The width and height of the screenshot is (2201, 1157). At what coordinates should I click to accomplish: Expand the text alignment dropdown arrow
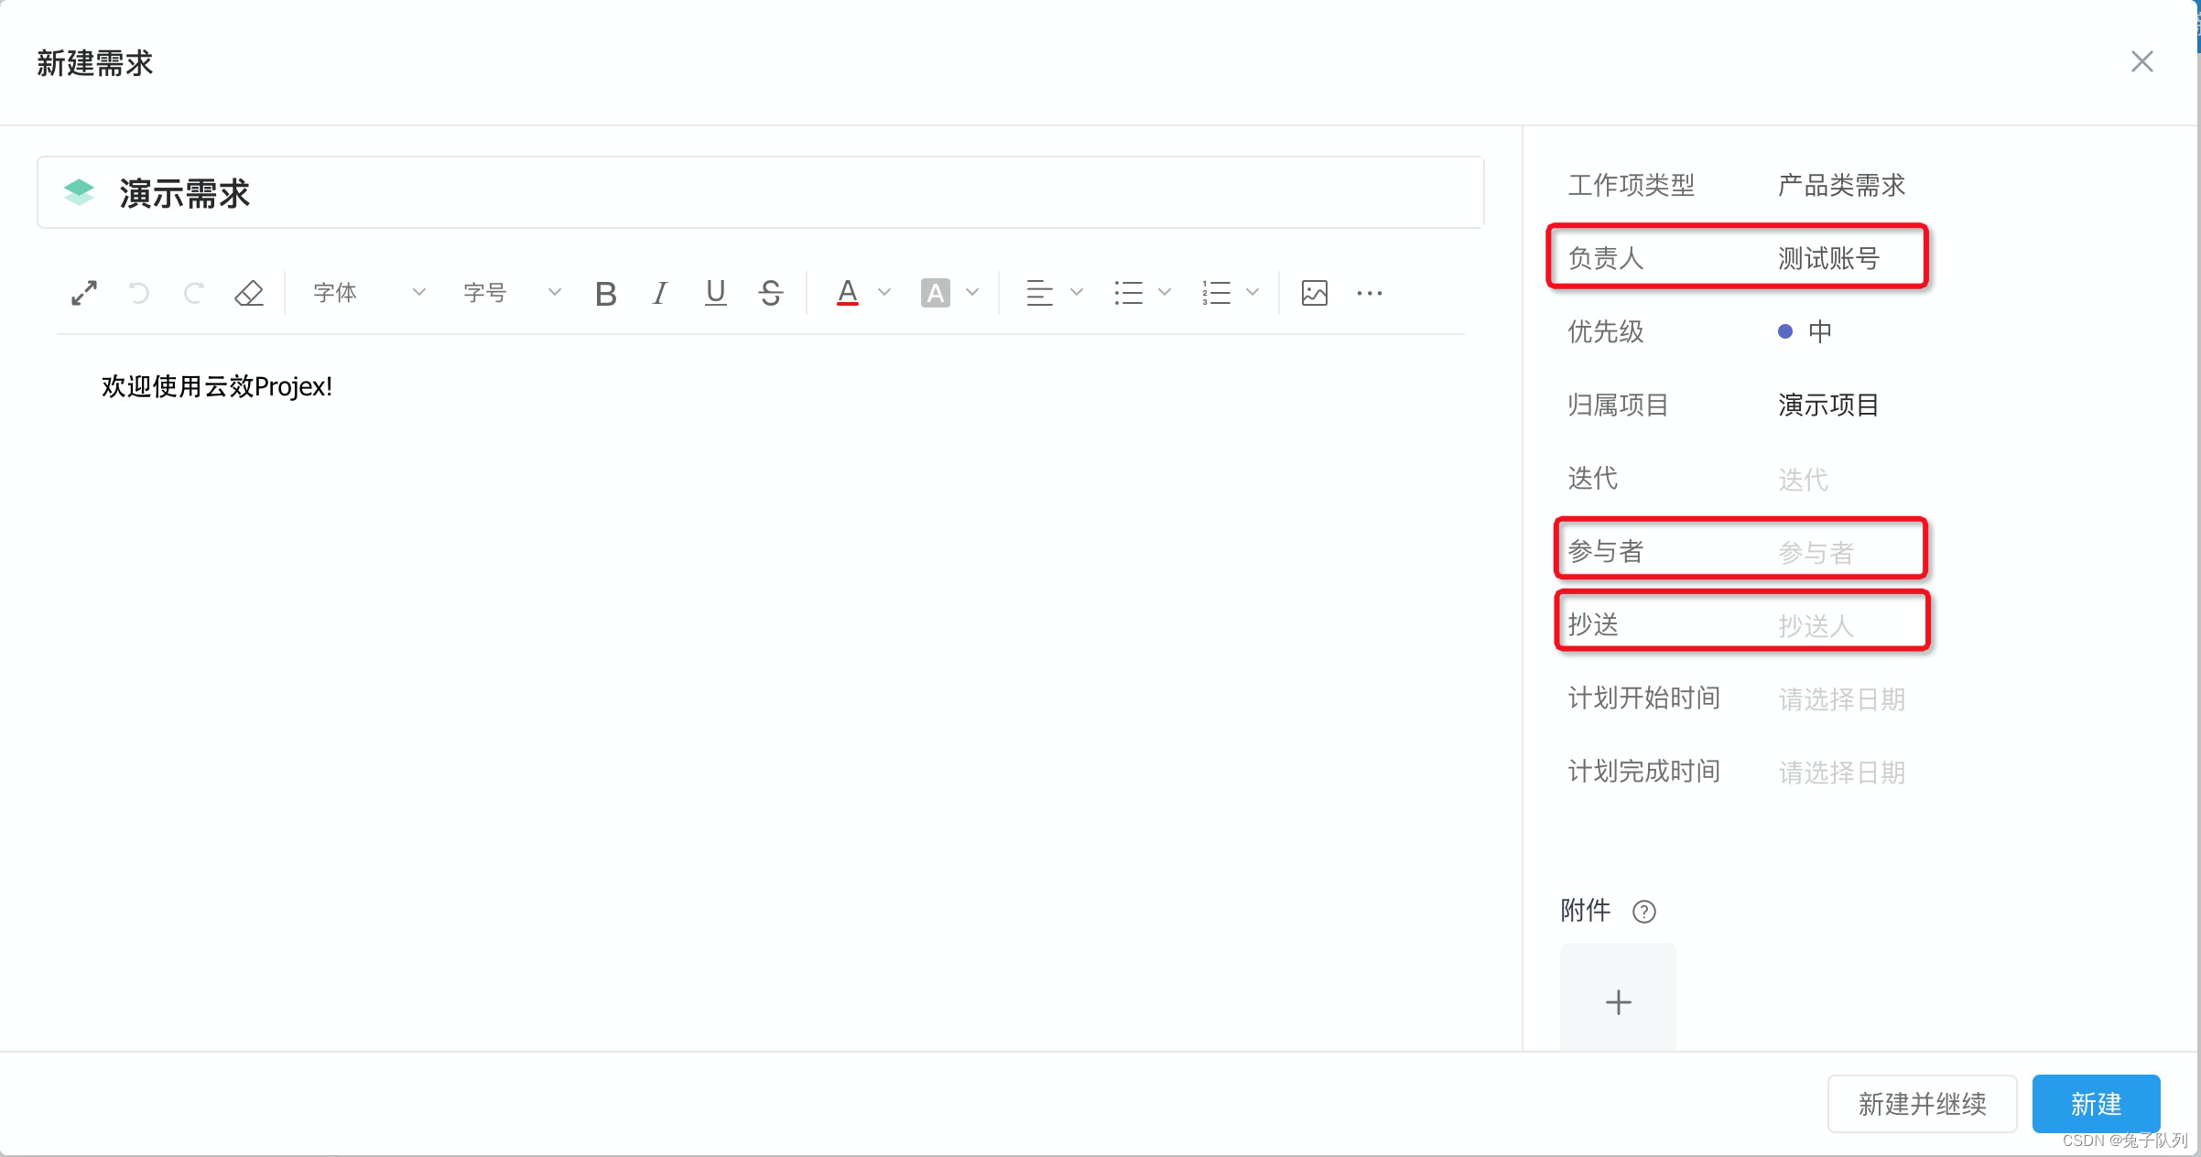[x=1077, y=293]
